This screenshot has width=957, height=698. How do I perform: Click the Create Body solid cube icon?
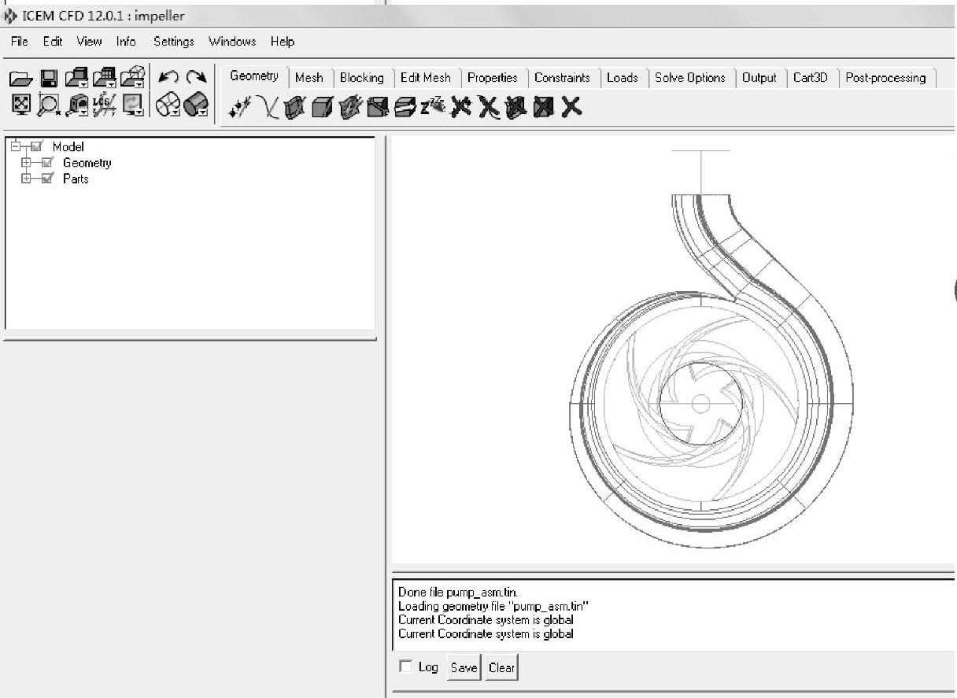point(320,106)
